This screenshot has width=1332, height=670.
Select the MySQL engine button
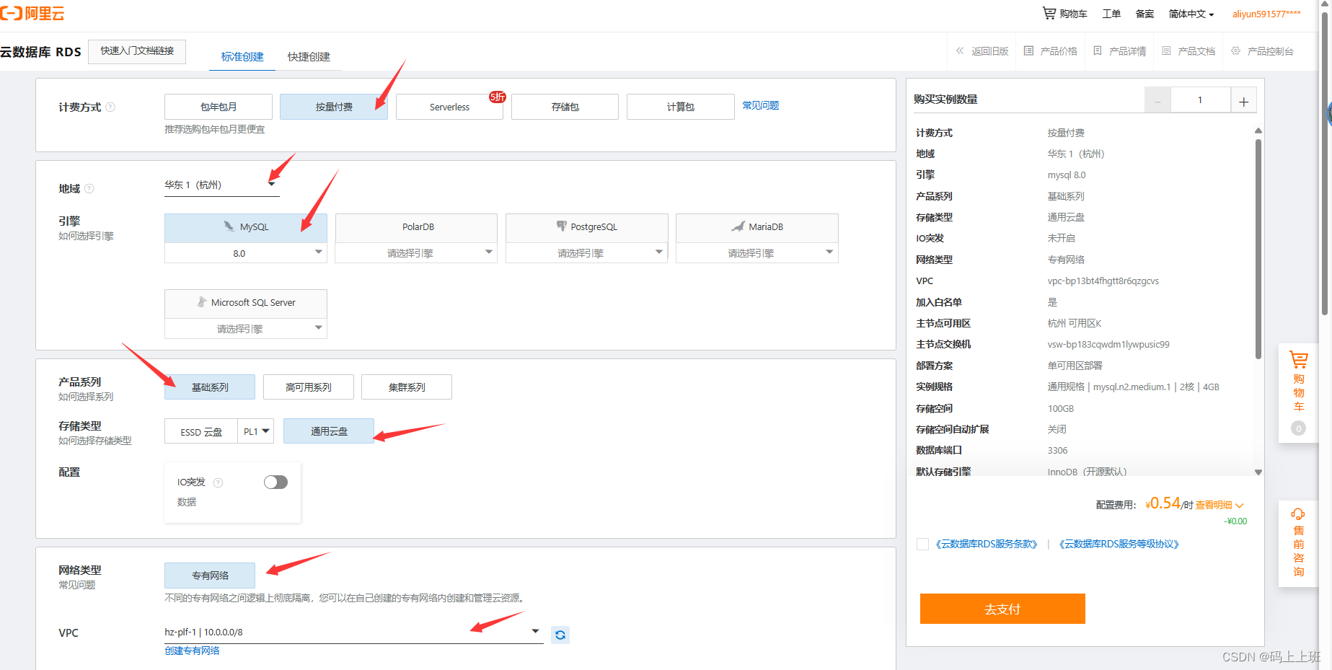click(246, 227)
